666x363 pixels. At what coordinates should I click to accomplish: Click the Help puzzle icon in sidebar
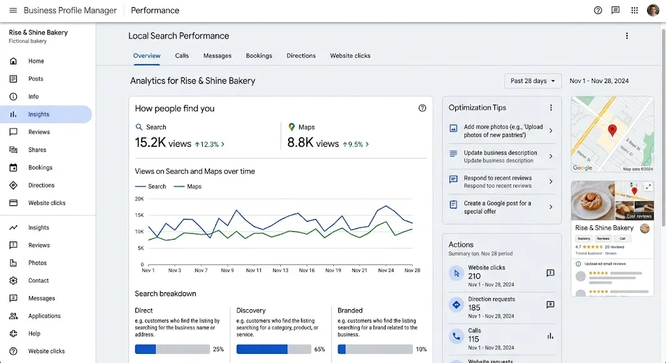tap(13, 334)
